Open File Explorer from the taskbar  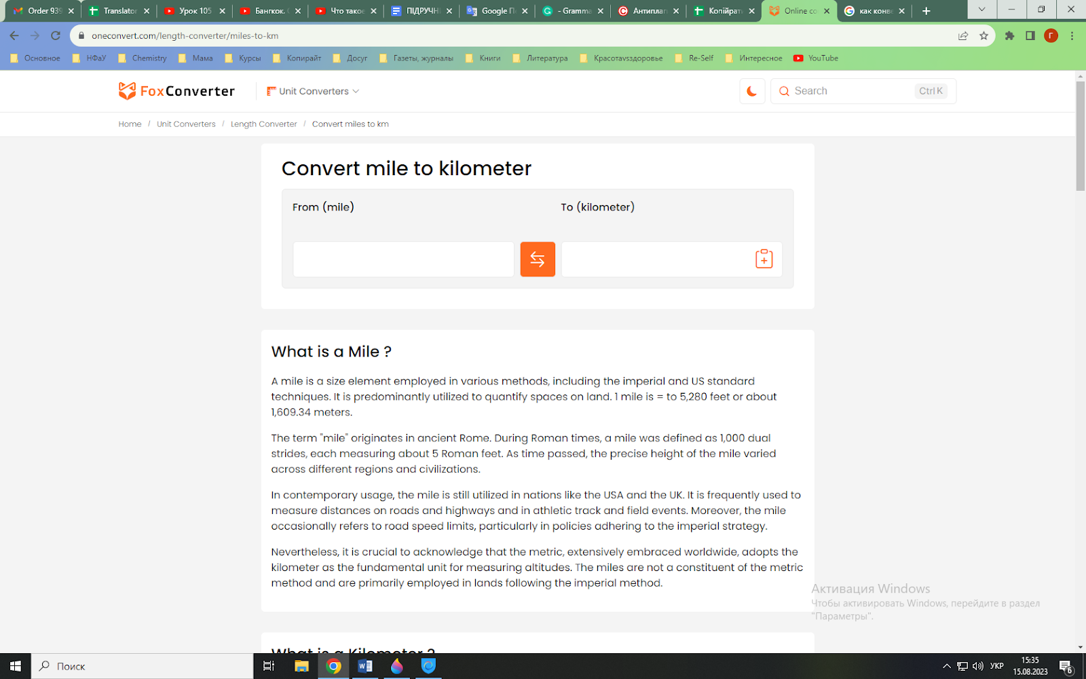(x=301, y=666)
